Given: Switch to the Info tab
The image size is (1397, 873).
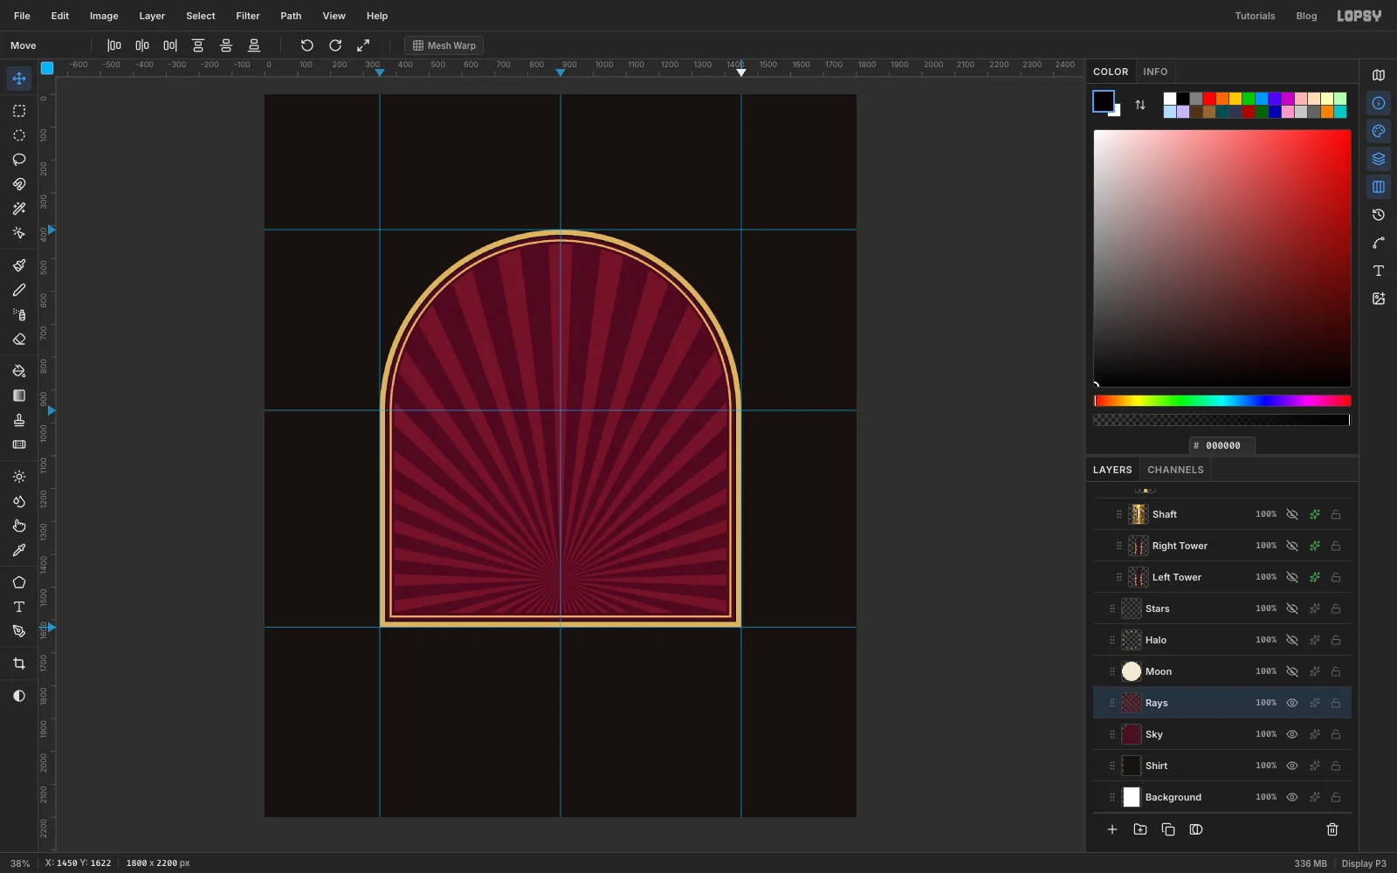Looking at the screenshot, I should point(1155,72).
